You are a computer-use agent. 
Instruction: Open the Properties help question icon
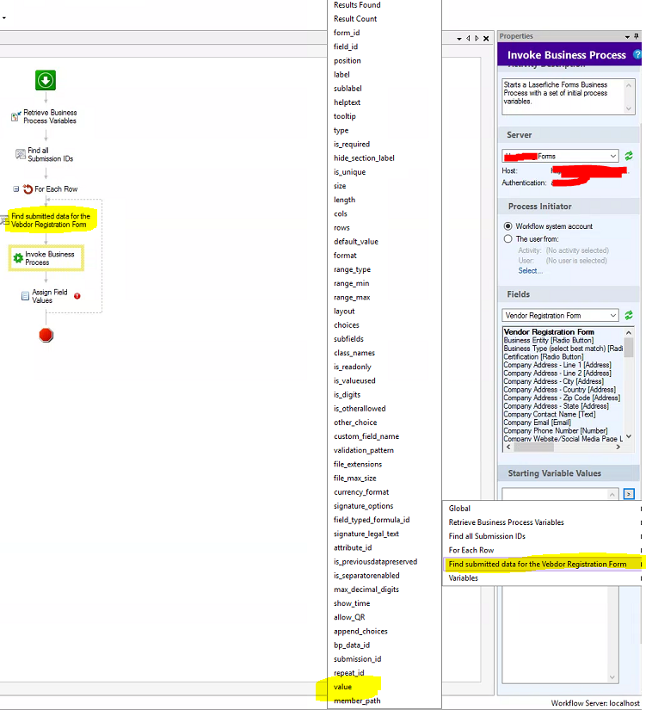pyautogui.click(x=637, y=55)
